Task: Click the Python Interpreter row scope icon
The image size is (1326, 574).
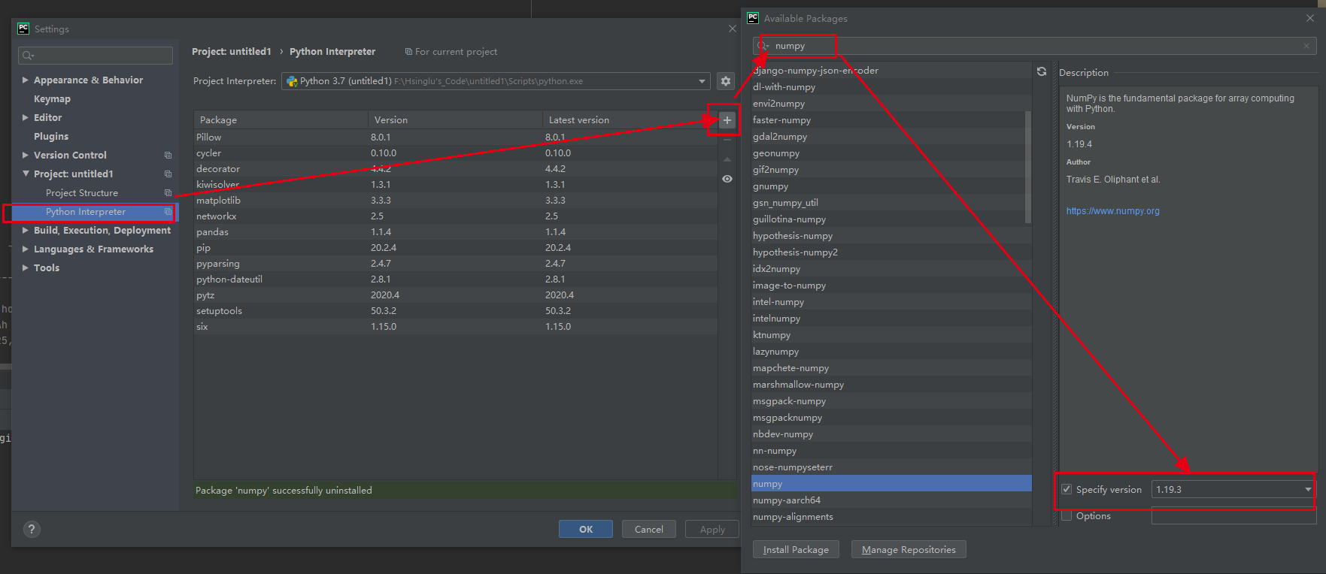Action: [168, 212]
